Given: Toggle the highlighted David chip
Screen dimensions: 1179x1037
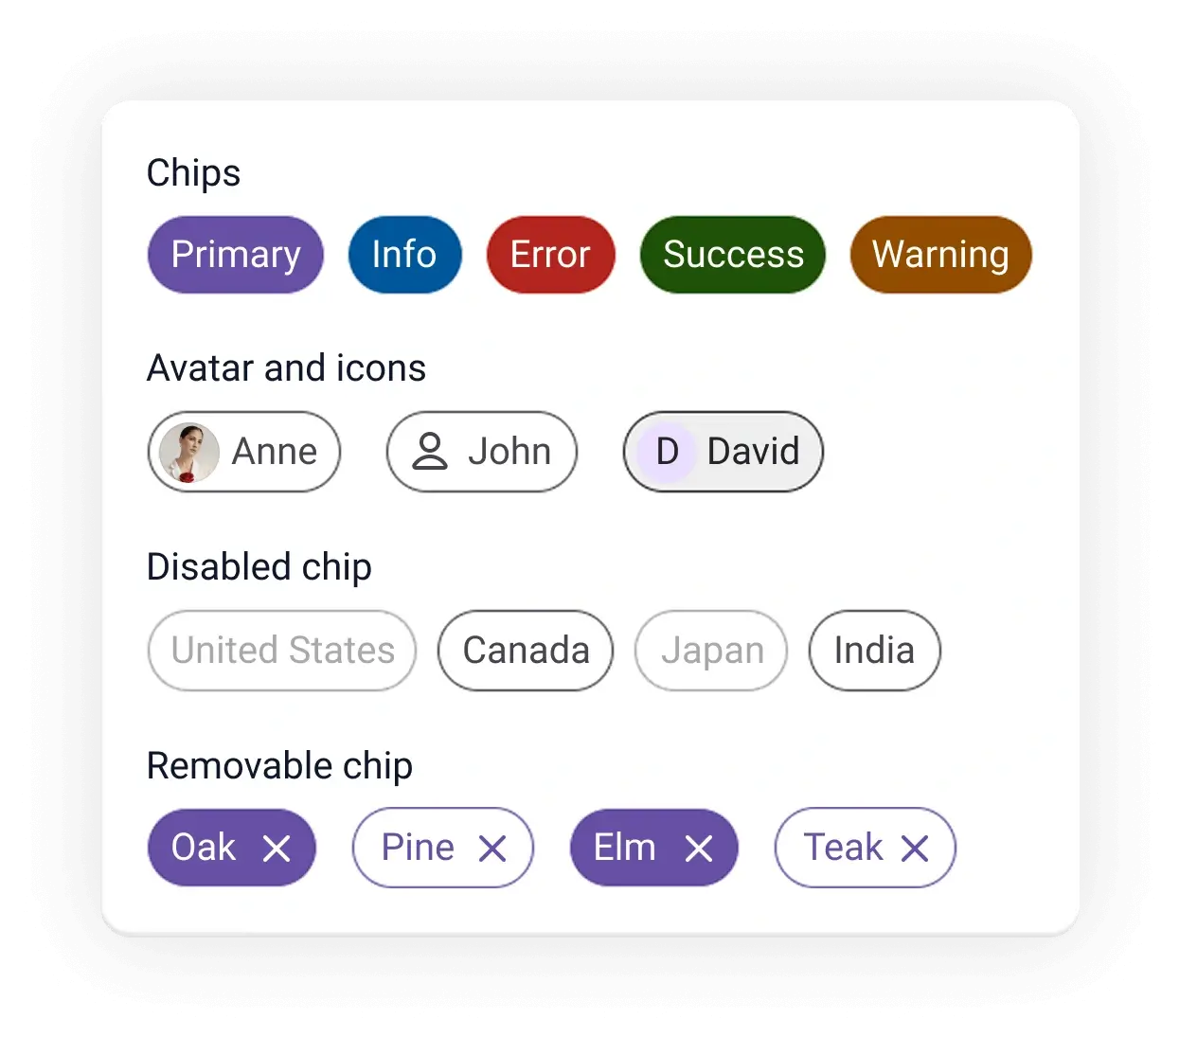Looking at the screenshot, I should 723,453.
